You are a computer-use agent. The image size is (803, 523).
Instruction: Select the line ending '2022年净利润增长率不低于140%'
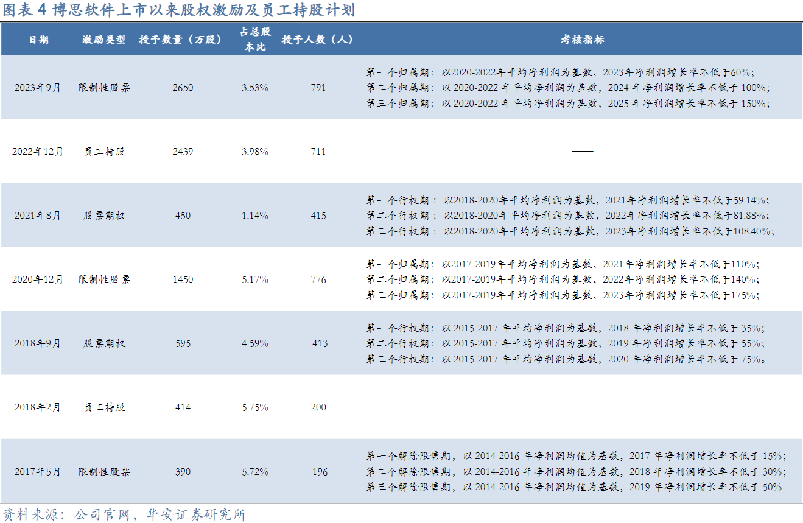pyautogui.click(x=563, y=279)
